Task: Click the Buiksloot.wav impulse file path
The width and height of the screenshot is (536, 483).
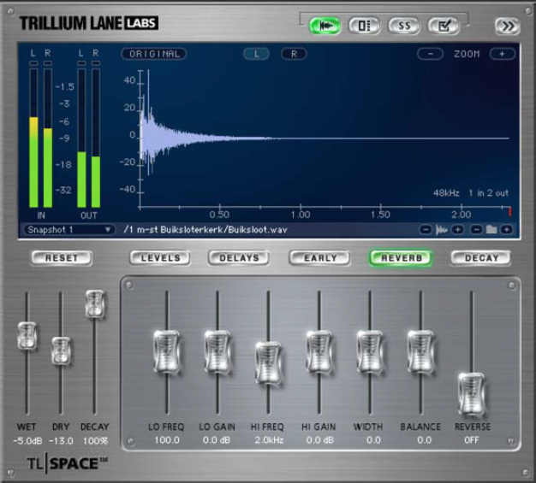Action: coord(205,230)
